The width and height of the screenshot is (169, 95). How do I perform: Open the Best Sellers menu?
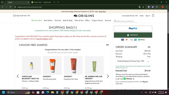point(48,21)
